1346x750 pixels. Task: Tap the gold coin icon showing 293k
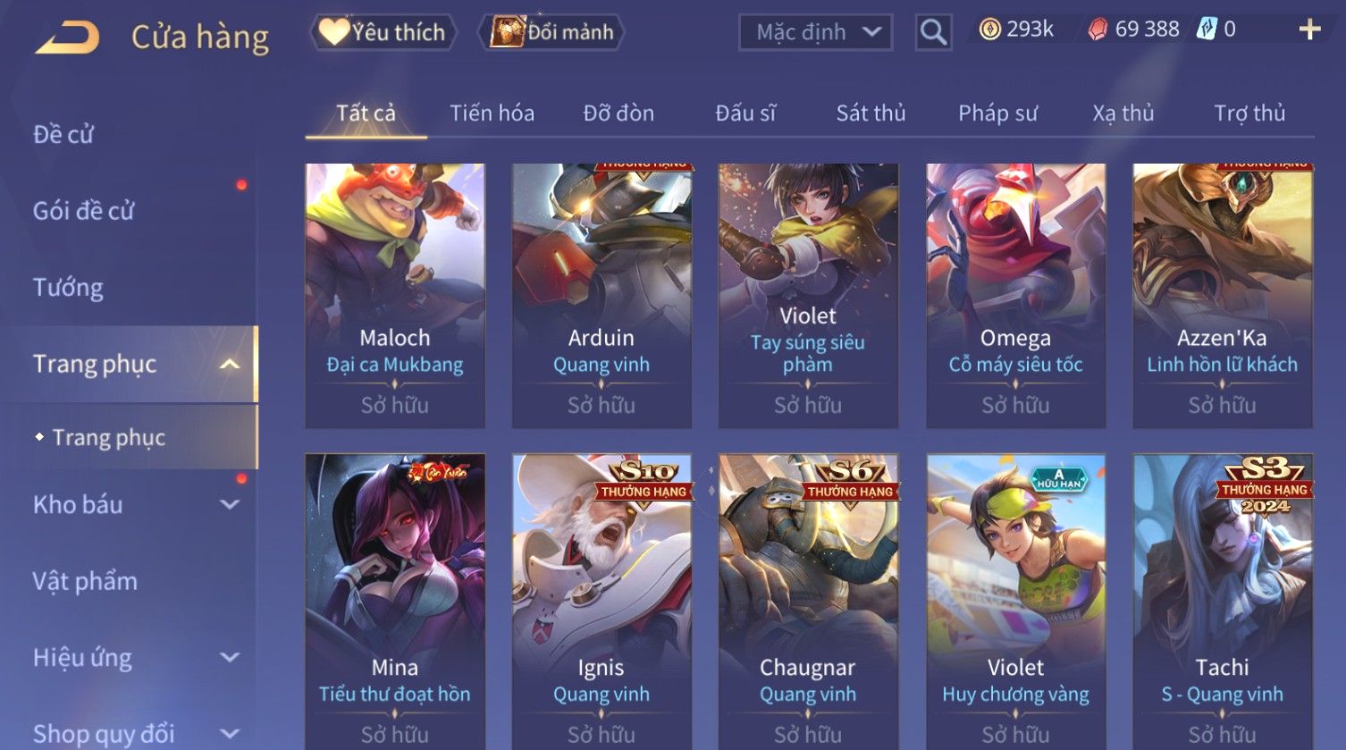989,30
